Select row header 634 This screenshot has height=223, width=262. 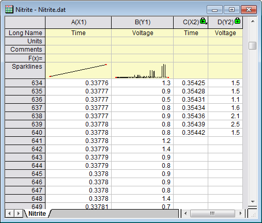tap(25, 83)
